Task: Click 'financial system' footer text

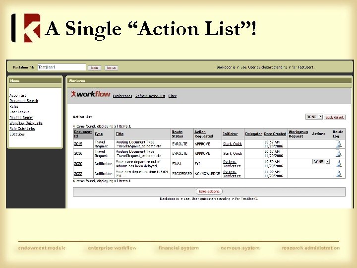Action: pos(178,248)
